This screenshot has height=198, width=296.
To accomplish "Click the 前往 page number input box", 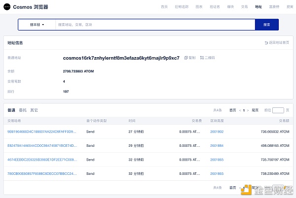I will pos(278,110).
